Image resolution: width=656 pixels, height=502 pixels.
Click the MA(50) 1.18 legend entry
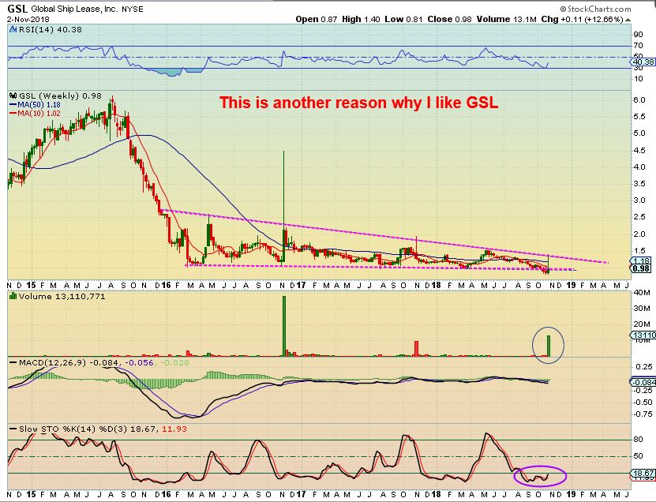39,105
